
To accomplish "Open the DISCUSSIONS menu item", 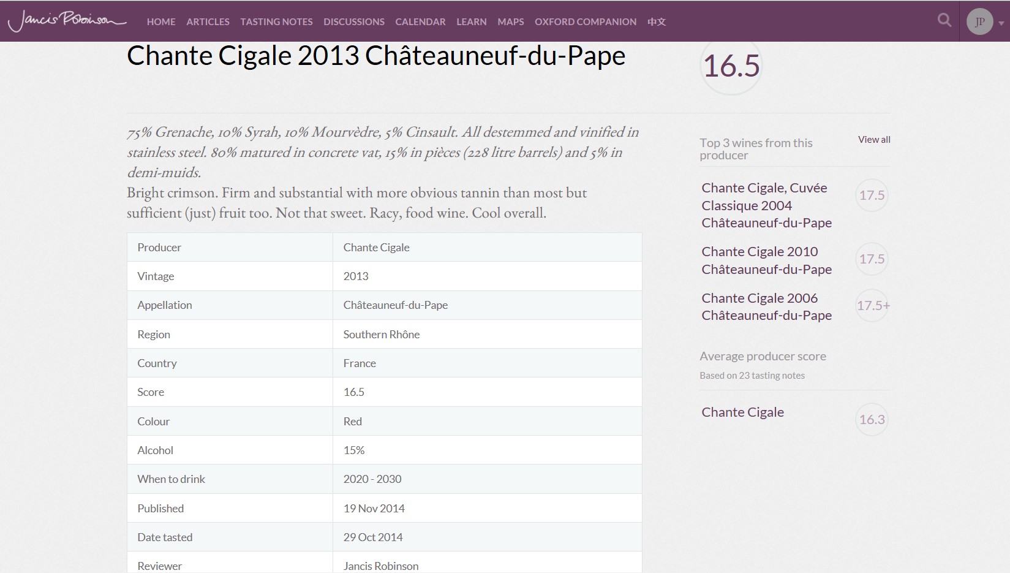I will point(354,21).
